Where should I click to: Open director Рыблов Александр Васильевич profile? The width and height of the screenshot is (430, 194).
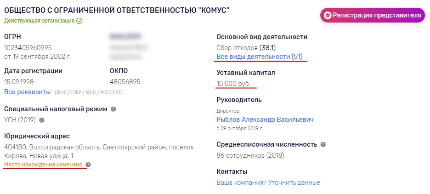265,120
